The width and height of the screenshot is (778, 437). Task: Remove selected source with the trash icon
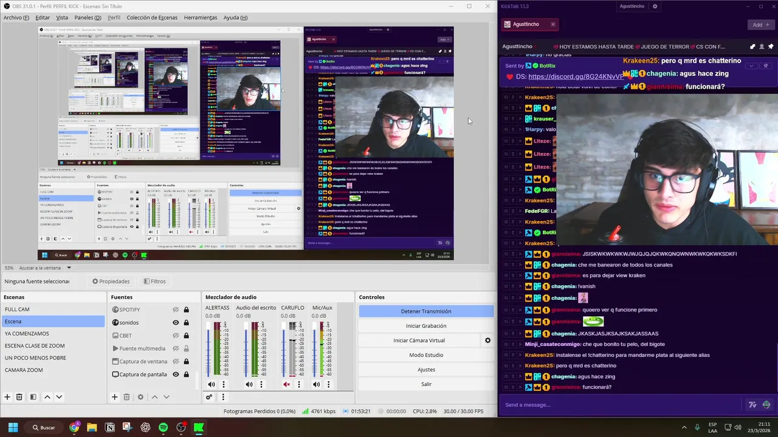tap(126, 397)
